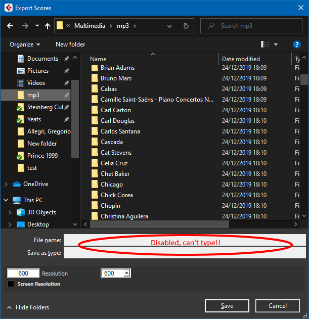Open the 600 resolution dropdown arrow

coord(127,273)
